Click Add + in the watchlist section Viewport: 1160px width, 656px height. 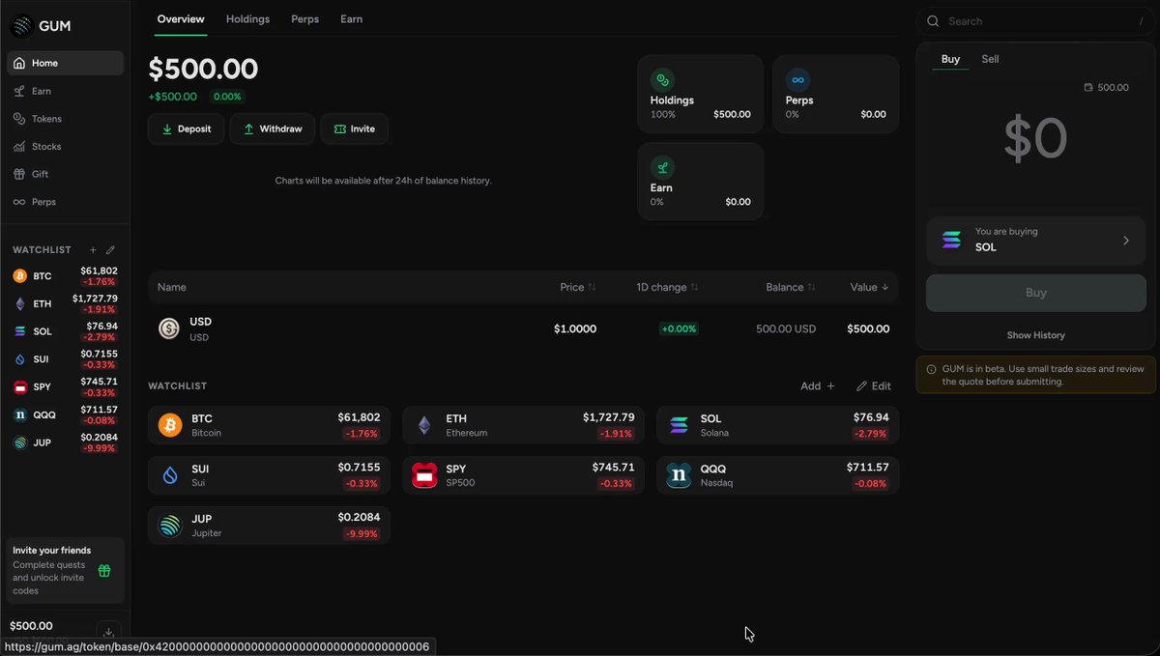[x=817, y=386]
